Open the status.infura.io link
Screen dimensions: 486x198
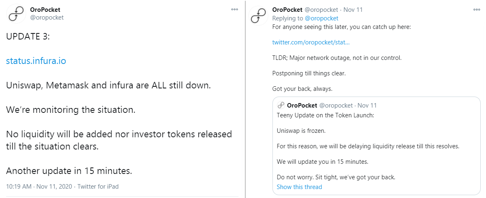coord(36,61)
